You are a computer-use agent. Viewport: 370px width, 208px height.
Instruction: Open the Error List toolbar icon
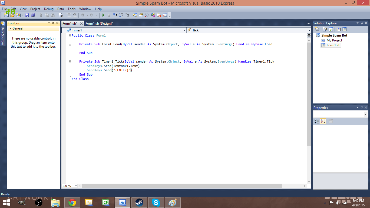click(x=159, y=15)
